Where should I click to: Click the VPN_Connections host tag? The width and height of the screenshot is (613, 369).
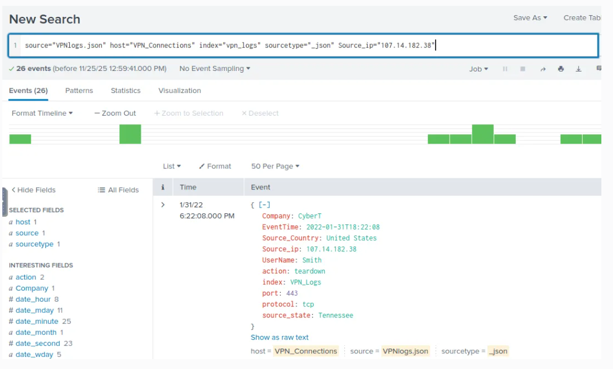tap(306, 351)
